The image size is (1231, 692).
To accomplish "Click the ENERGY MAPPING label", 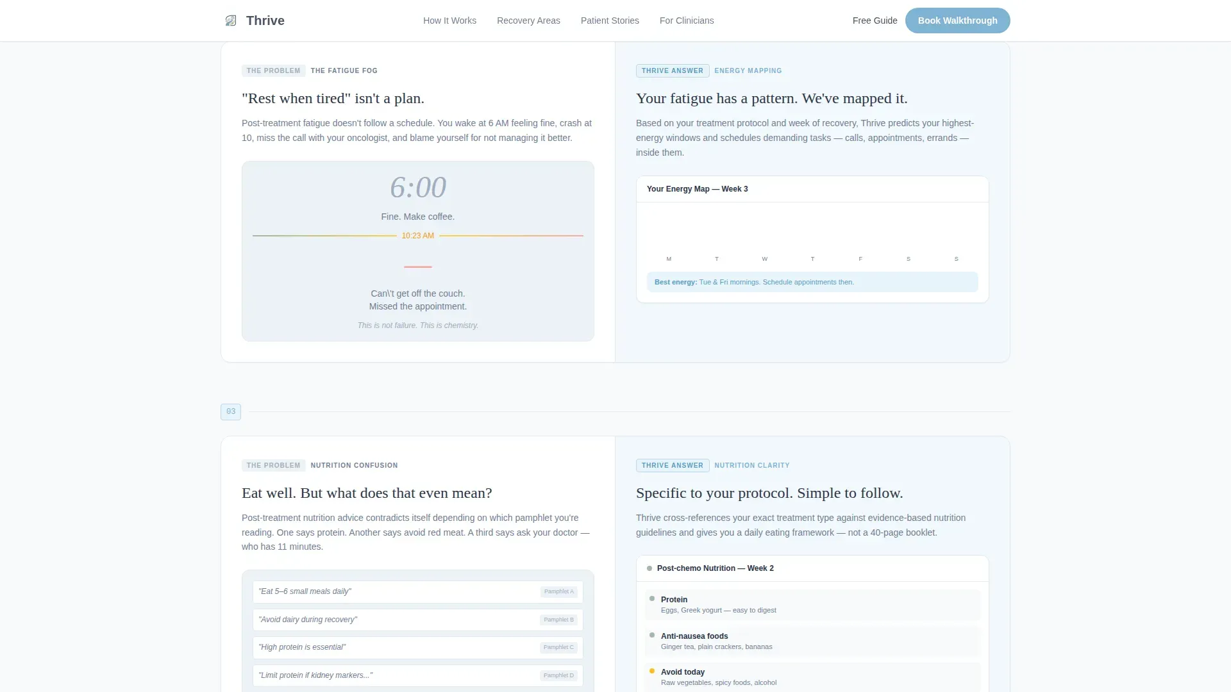I will pyautogui.click(x=748, y=70).
